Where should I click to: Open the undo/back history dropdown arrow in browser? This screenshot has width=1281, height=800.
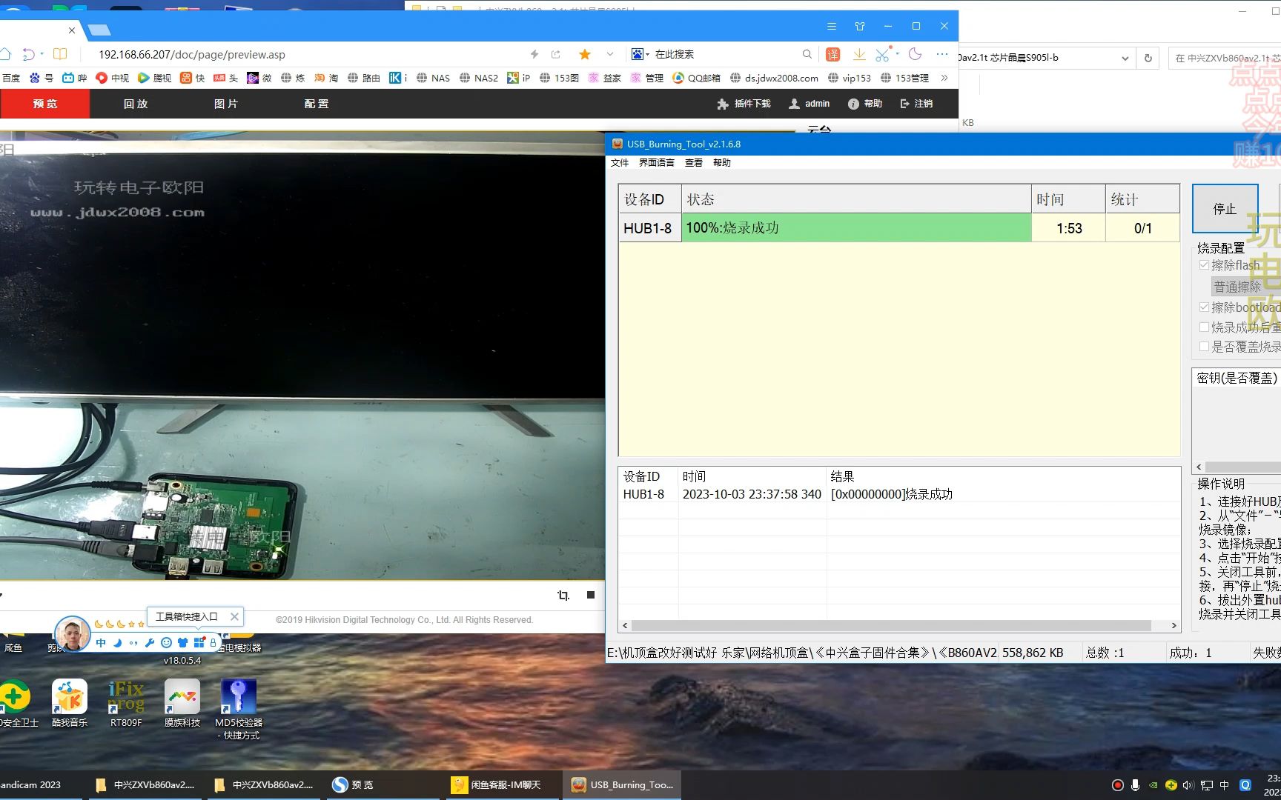click(42, 54)
